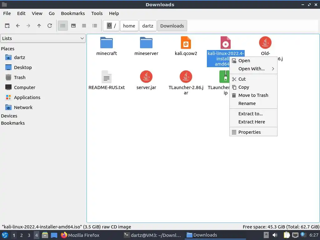Go up to parent folder

39,26
